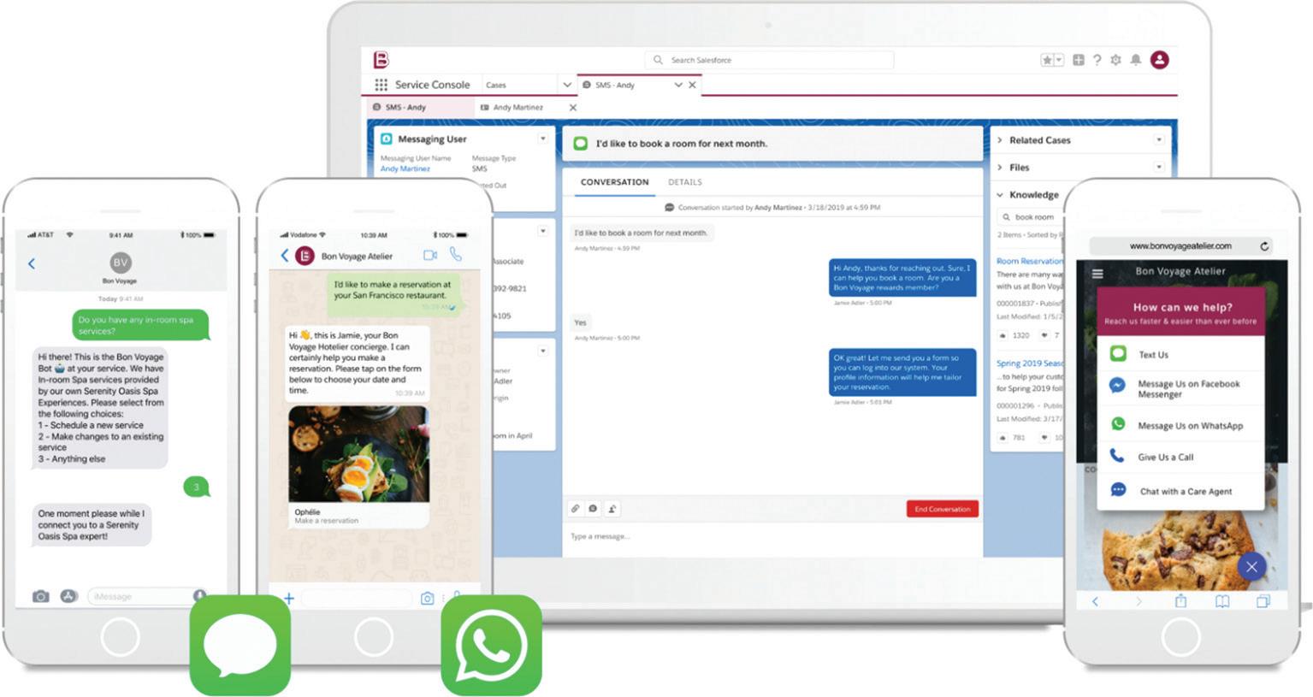
Task: Select Text Us in help widget
Action: (x=1180, y=354)
